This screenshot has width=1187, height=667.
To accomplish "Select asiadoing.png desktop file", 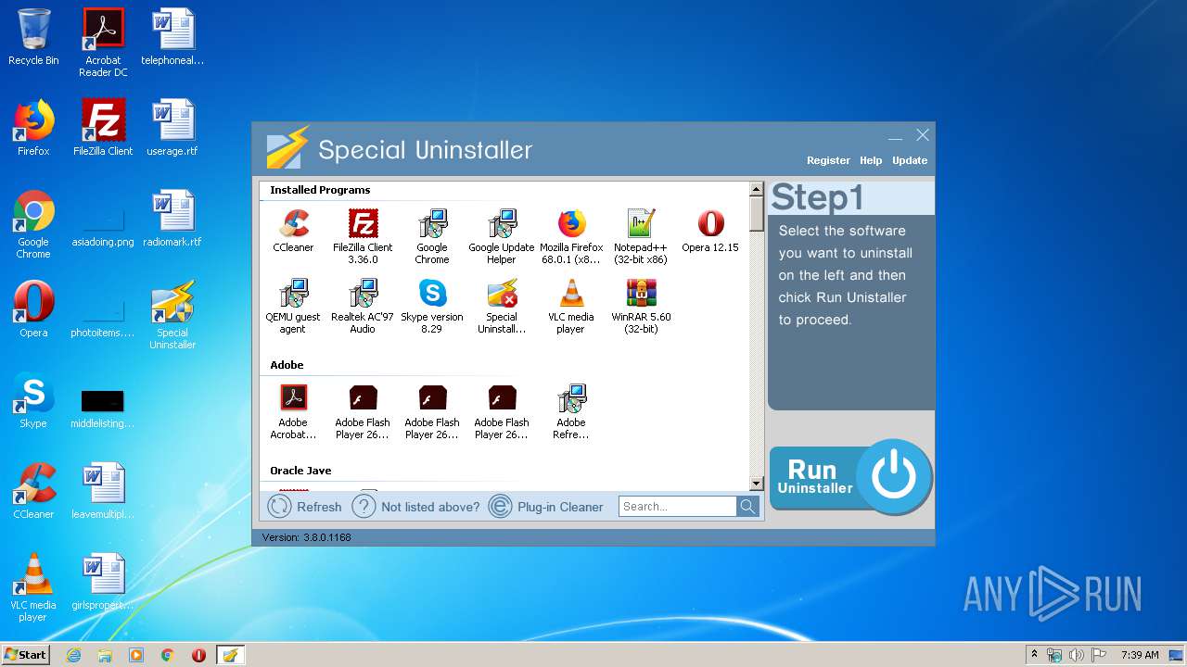I will (103, 228).
